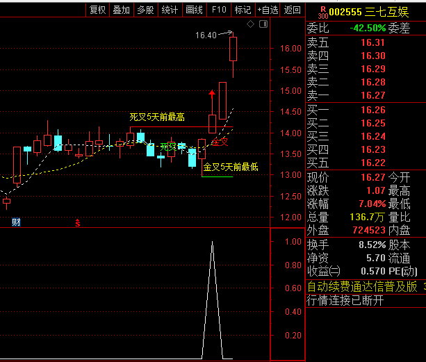426x362 pixels.
Task: Add stock with +自选 button
Action: [268, 10]
